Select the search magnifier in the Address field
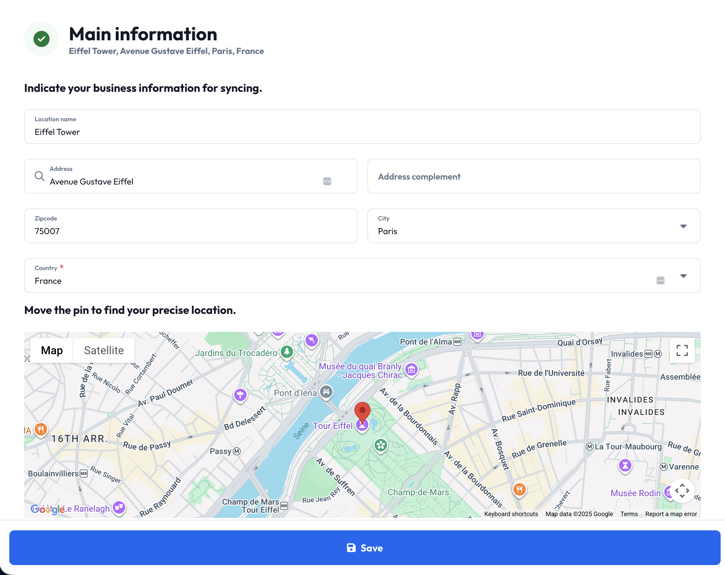Screen dimensions: 725x575 39,176
